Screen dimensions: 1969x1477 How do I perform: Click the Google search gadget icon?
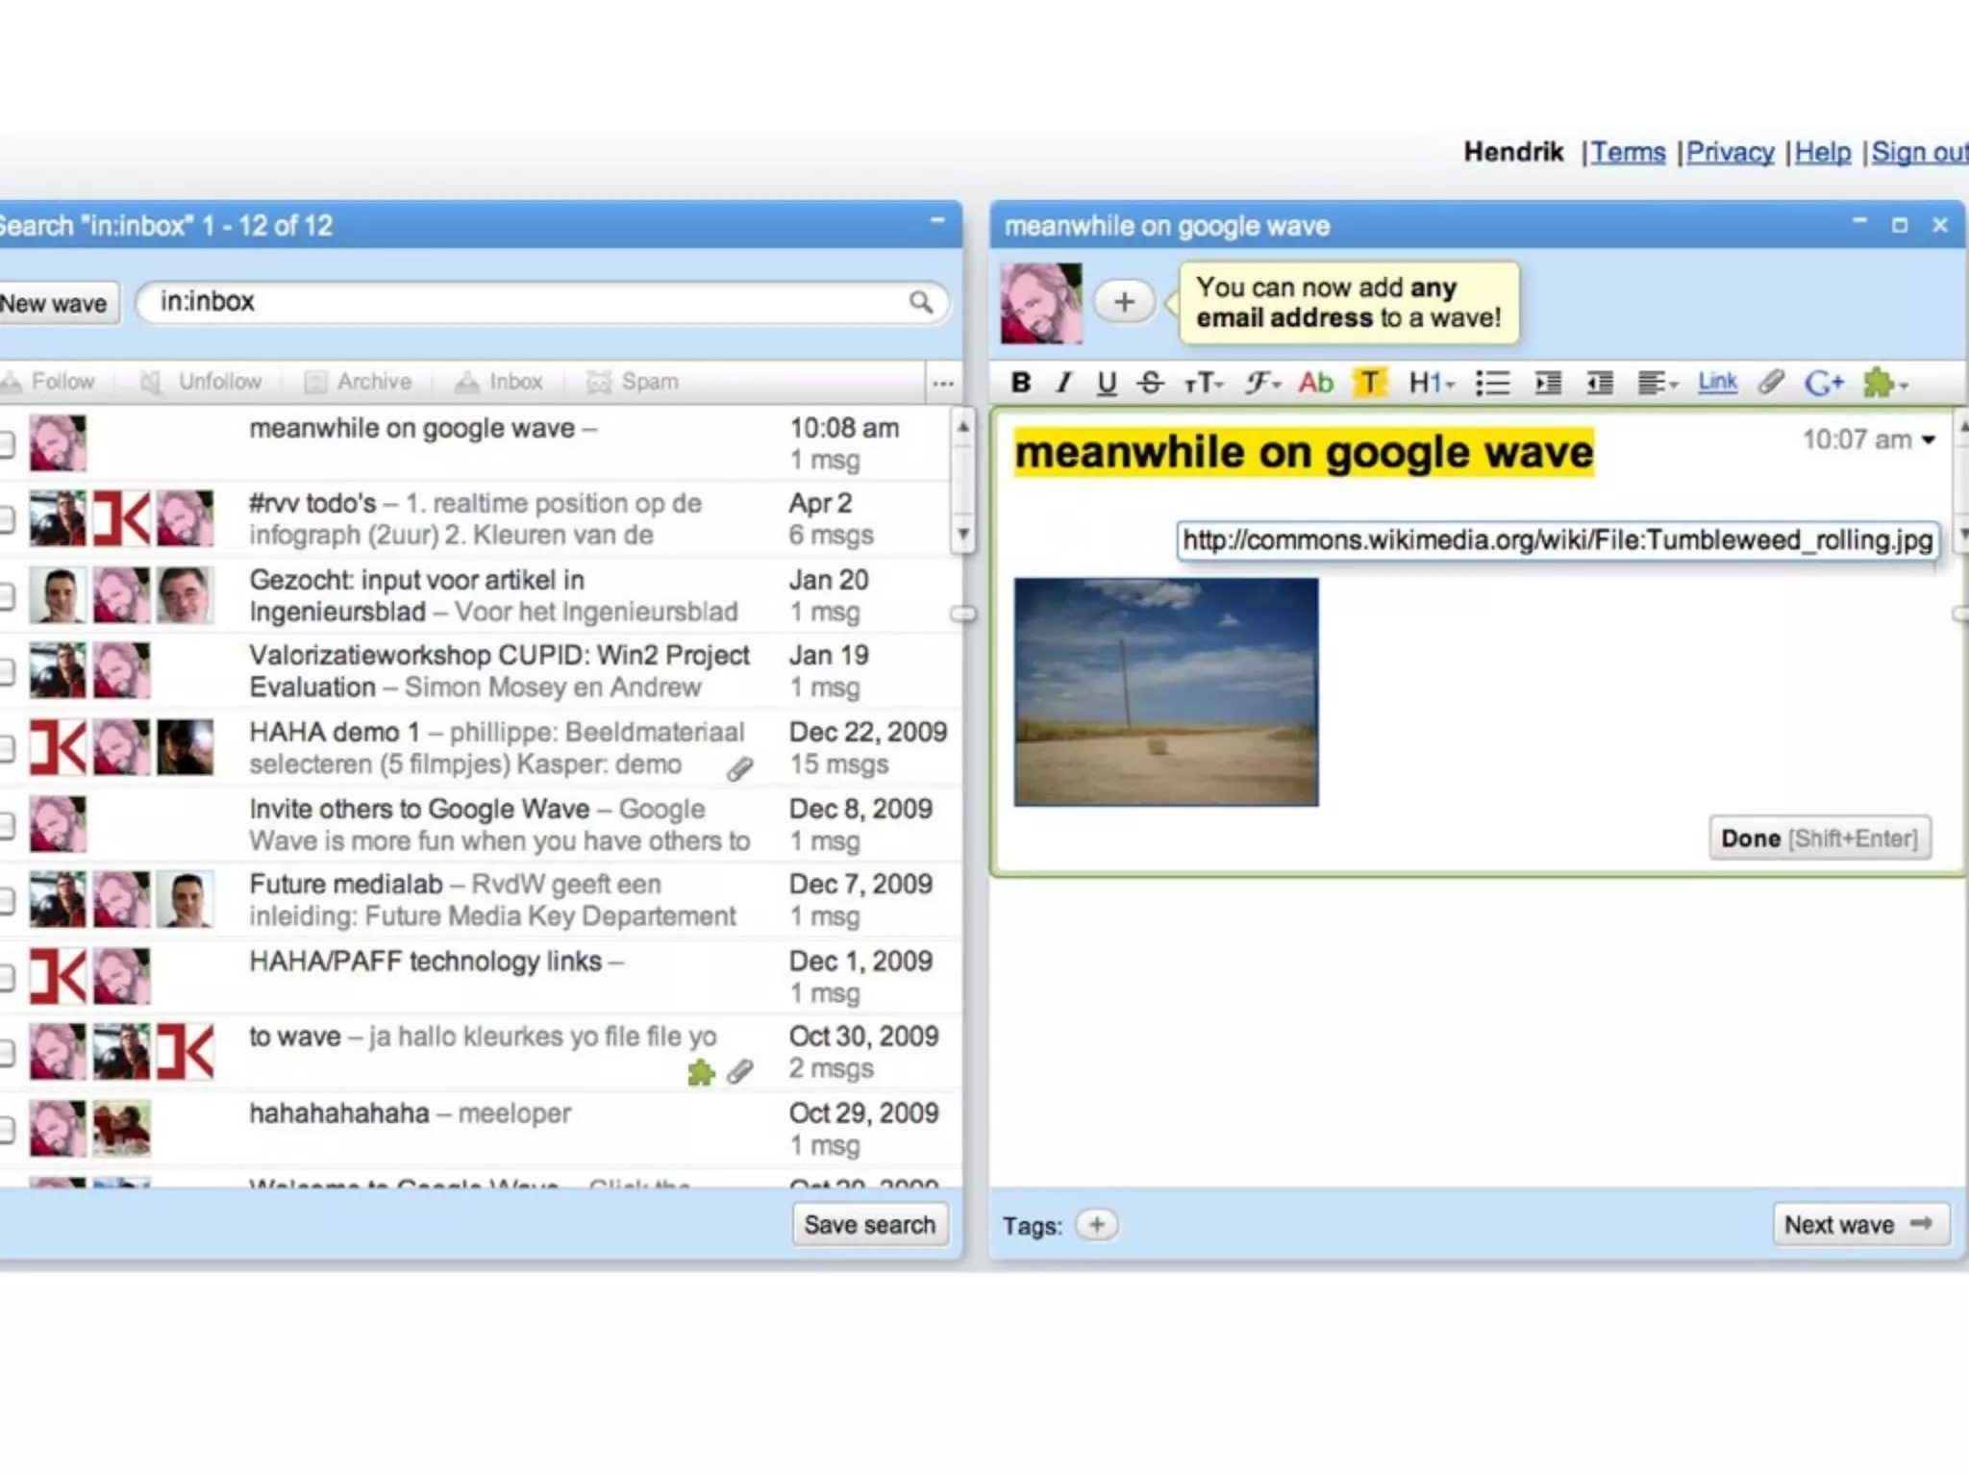coord(1823,383)
